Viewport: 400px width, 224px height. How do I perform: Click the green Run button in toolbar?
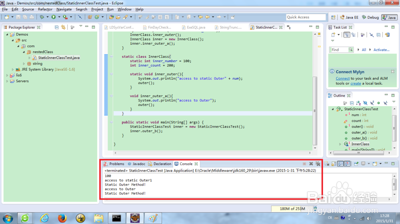pyautogui.click(x=54, y=17)
